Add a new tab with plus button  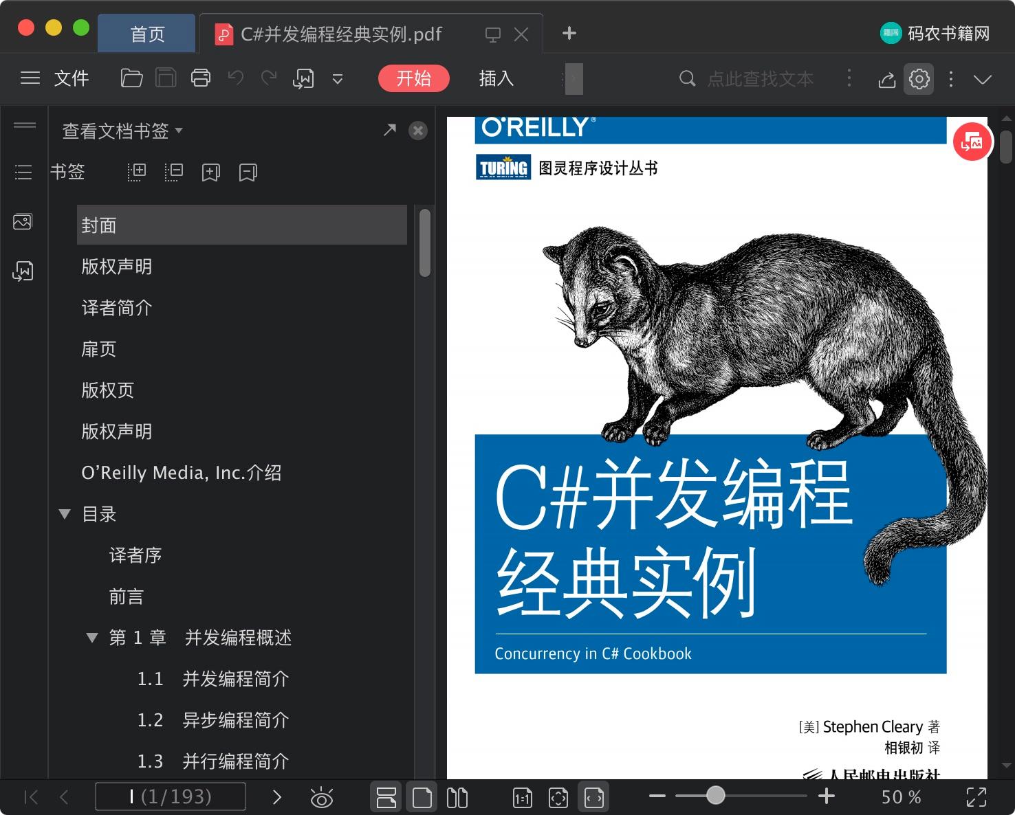(x=569, y=33)
